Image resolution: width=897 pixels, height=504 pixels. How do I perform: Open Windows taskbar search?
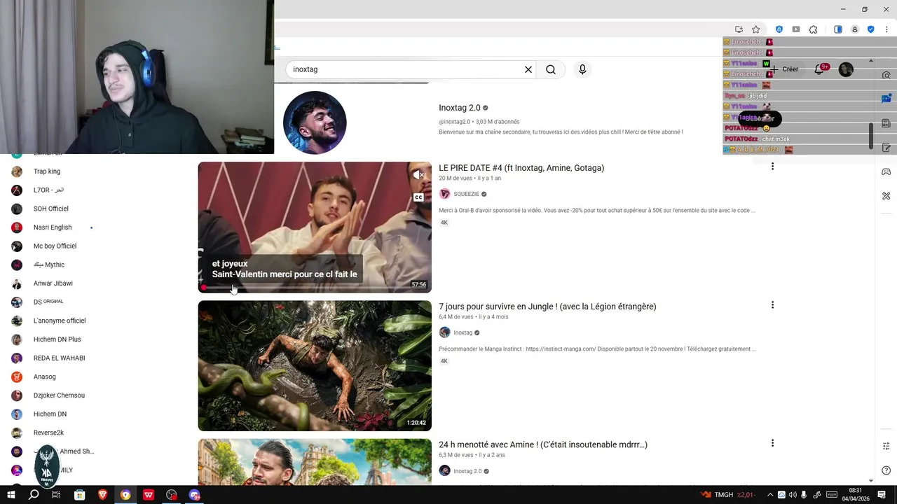pos(34,495)
